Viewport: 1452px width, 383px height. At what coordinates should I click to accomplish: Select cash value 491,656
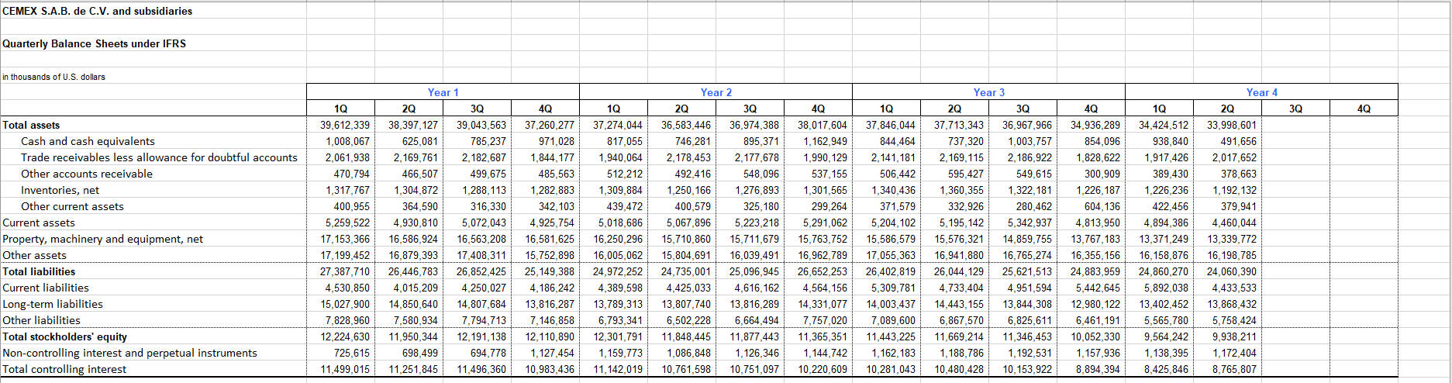coord(1238,141)
